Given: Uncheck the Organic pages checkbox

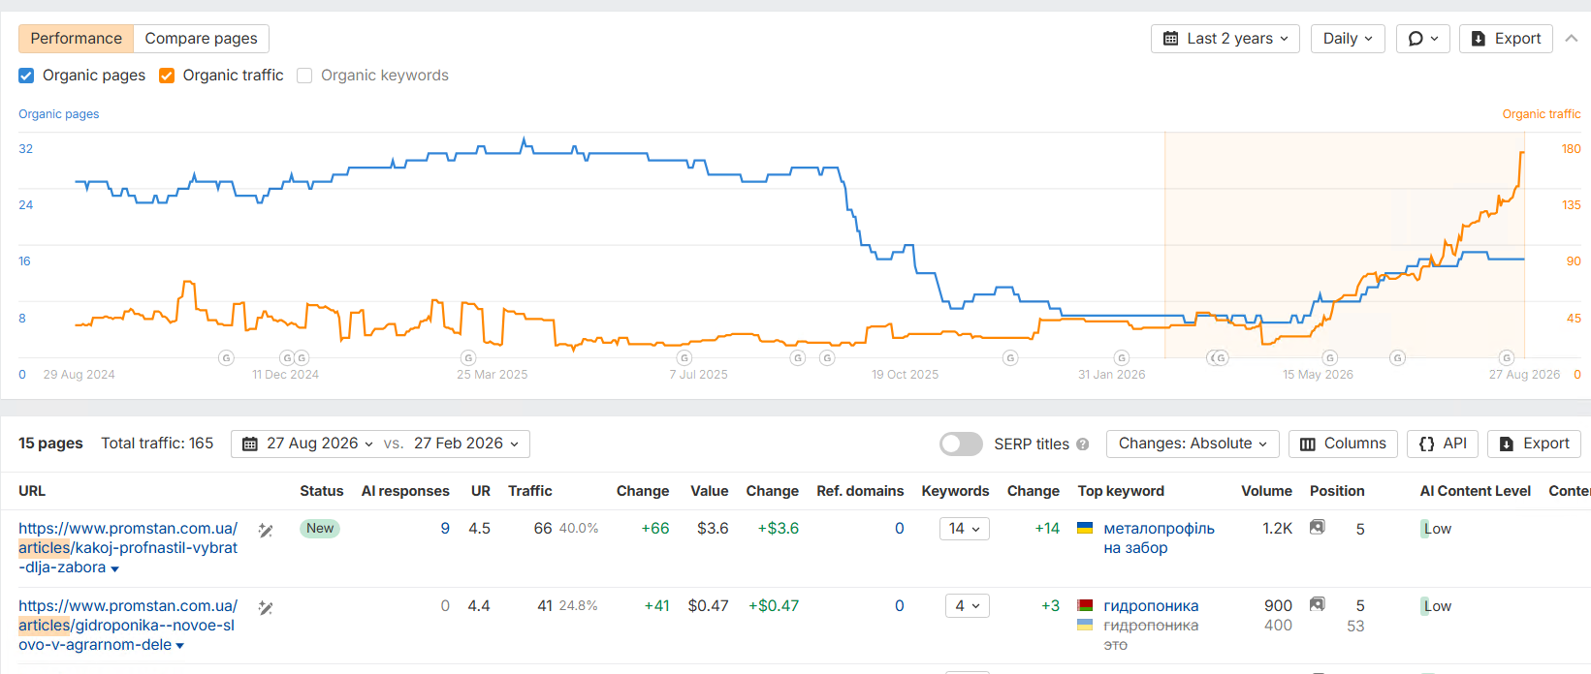Looking at the screenshot, I should click(26, 76).
